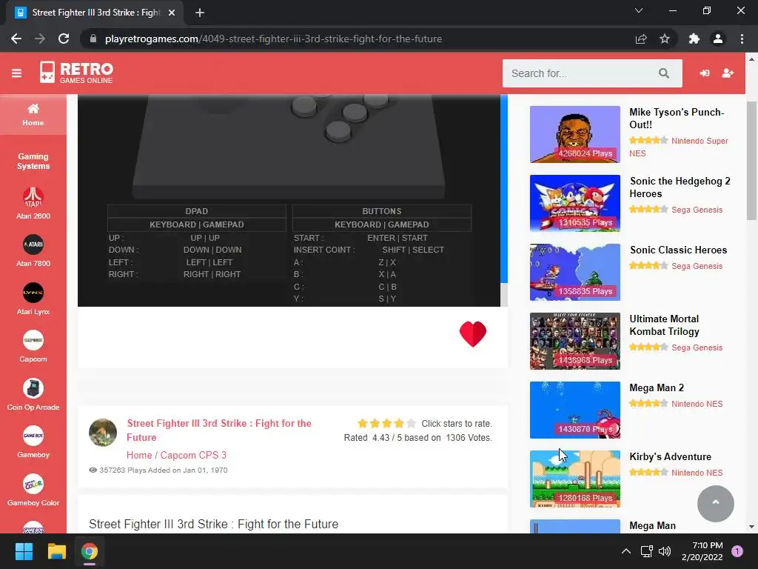The height and width of the screenshot is (569, 758).
Task: Share this page via address bar icon
Action: click(641, 39)
